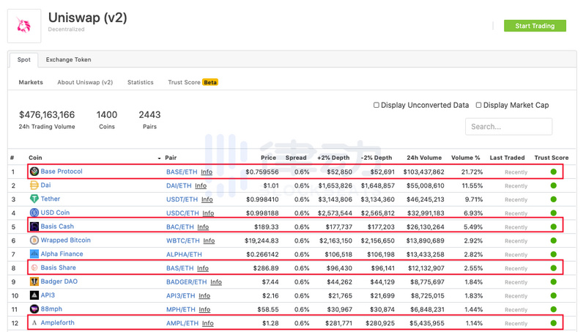Viewport: 586px width, 332px height.
Task: Click the green Start Trading button
Action: [x=535, y=26]
